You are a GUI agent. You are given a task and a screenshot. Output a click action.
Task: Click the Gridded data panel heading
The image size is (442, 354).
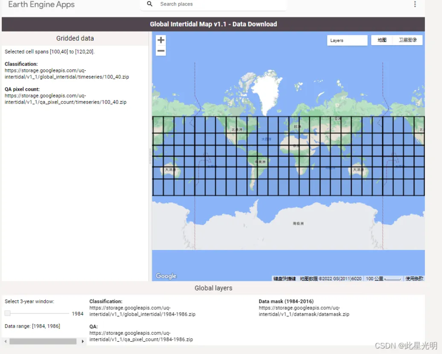pos(75,38)
